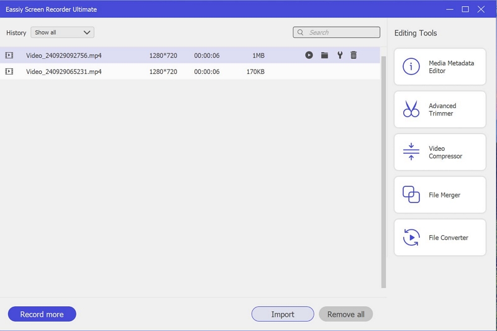Focus the Search input field
The height and width of the screenshot is (331, 497).
pyautogui.click(x=336, y=32)
